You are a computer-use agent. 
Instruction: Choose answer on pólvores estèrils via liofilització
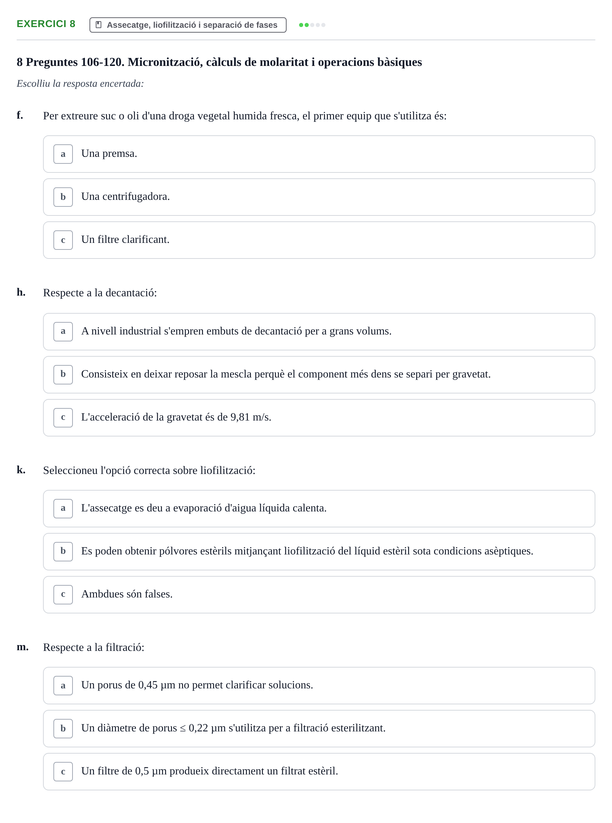click(319, 552)
